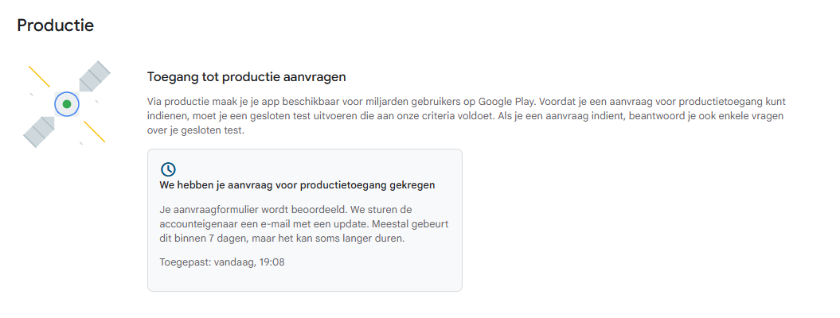The image size is (840, 318).
Task: Click the "Toegepast: vandaag, 19:08" timestamp
Action: pos(222,261)
